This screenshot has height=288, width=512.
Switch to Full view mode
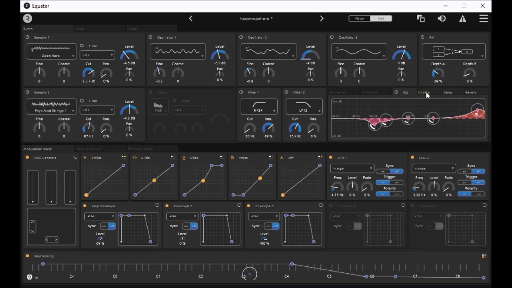(381, 18)
